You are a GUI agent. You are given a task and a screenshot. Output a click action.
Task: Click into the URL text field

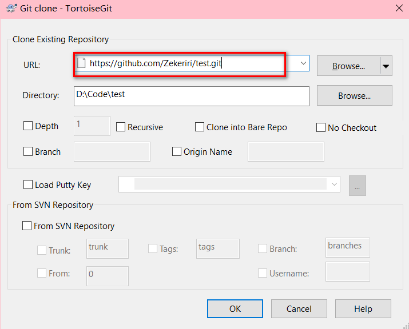[192, 63]
